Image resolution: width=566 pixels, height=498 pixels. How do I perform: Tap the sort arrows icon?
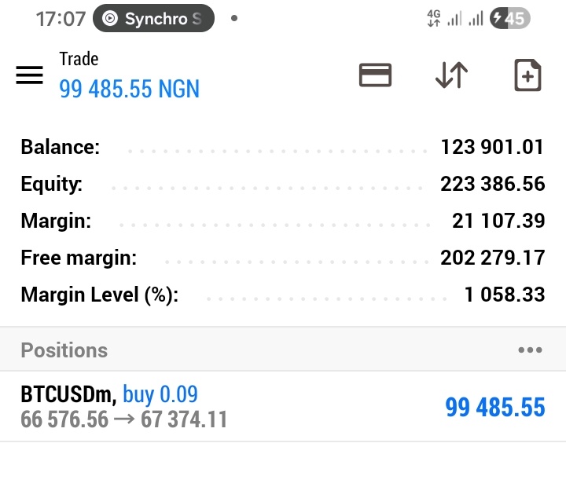tap(451, 75)
